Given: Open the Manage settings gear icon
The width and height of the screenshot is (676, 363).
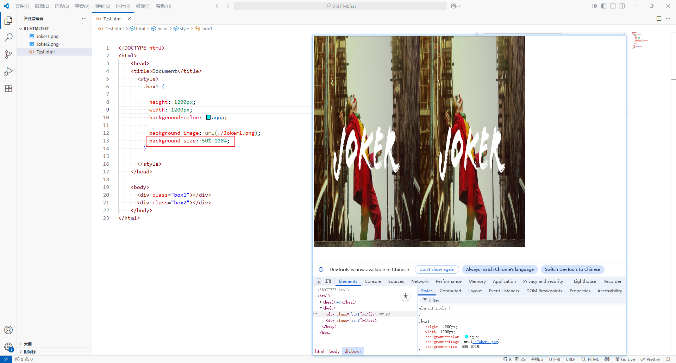Looking at the screenshot, I should [8, 347].
